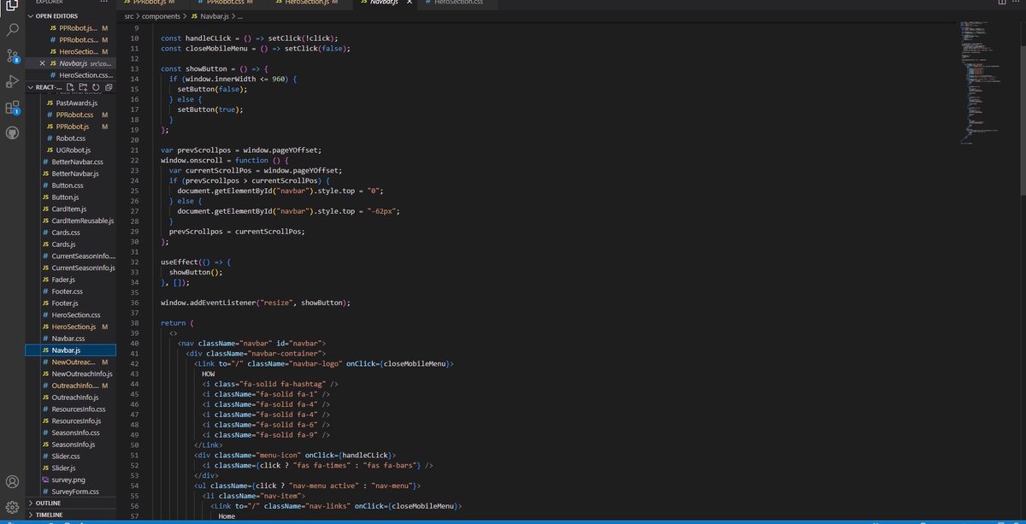
Task: Open BetterNavbar.js in file tree
Action: [x=71, y=174]
